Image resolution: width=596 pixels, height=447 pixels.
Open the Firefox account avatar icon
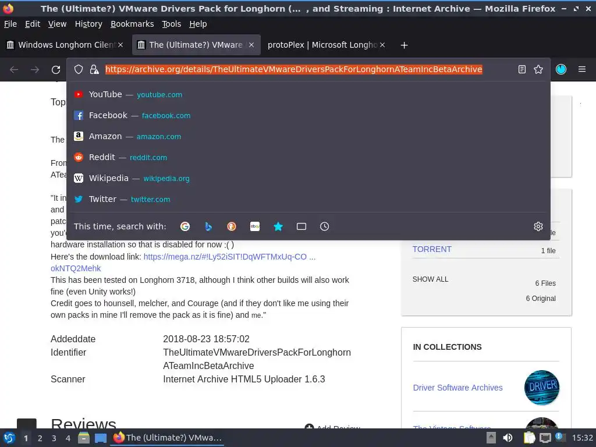561,69
